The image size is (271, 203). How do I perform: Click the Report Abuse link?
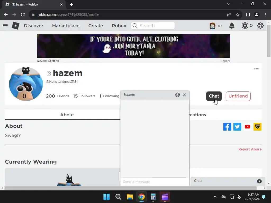[x=250, y=149]
